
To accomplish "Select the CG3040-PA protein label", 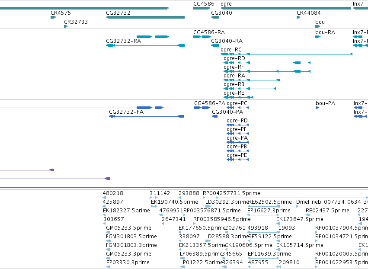I will click(x=227, y=112).
